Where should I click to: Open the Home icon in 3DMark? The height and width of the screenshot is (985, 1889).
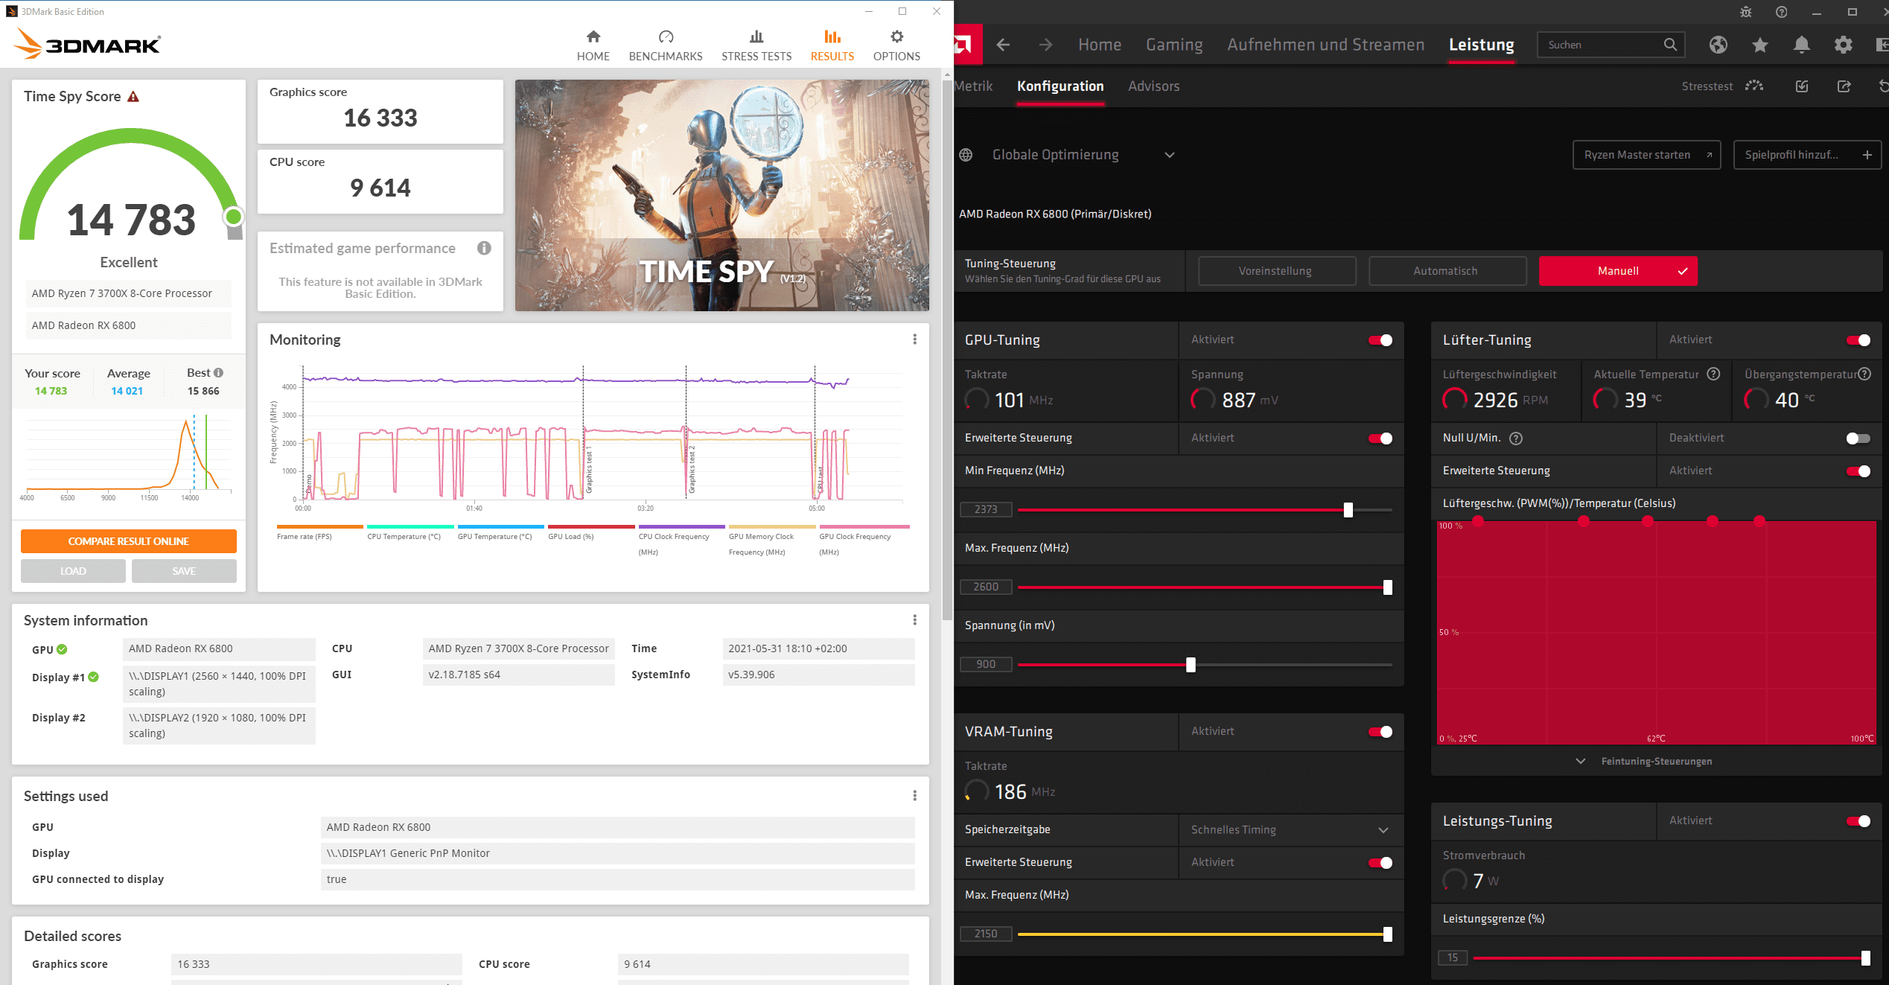pos(593,36)
